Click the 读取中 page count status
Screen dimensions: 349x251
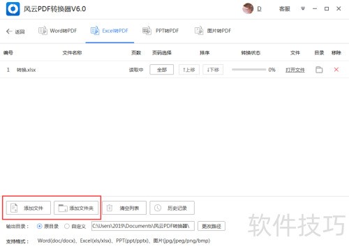(x=136, y=70)
